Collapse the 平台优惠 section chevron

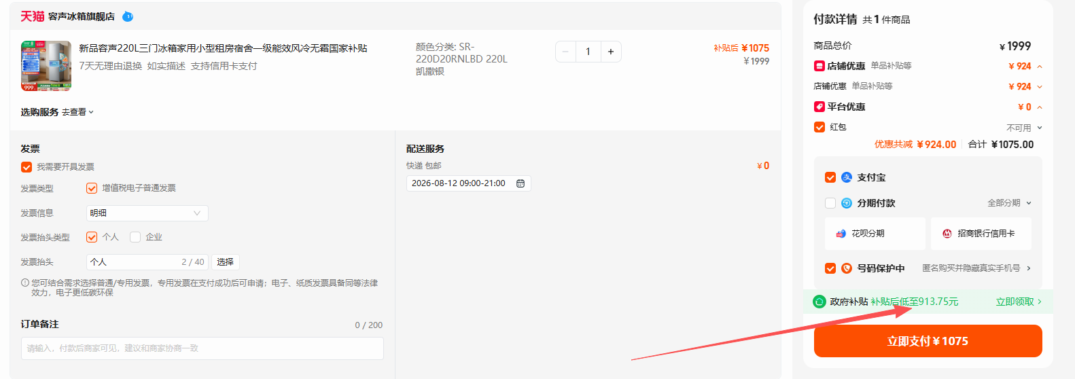click(1040, 107)
